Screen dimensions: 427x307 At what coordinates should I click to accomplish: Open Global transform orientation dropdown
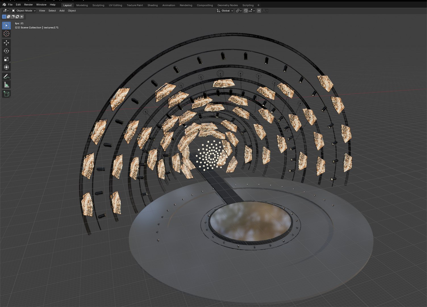pos(225,11)
